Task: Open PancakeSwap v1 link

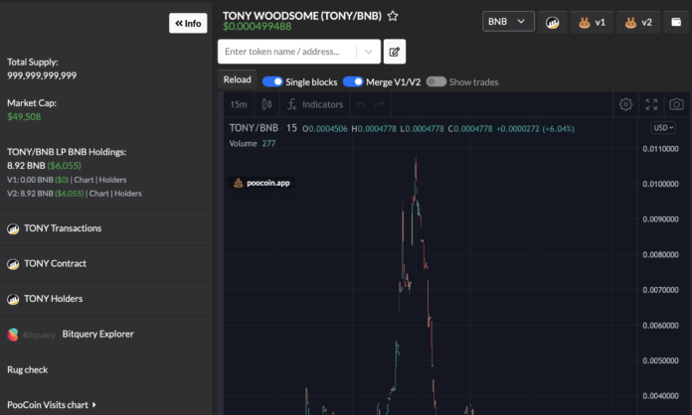Action: (592, 22)
